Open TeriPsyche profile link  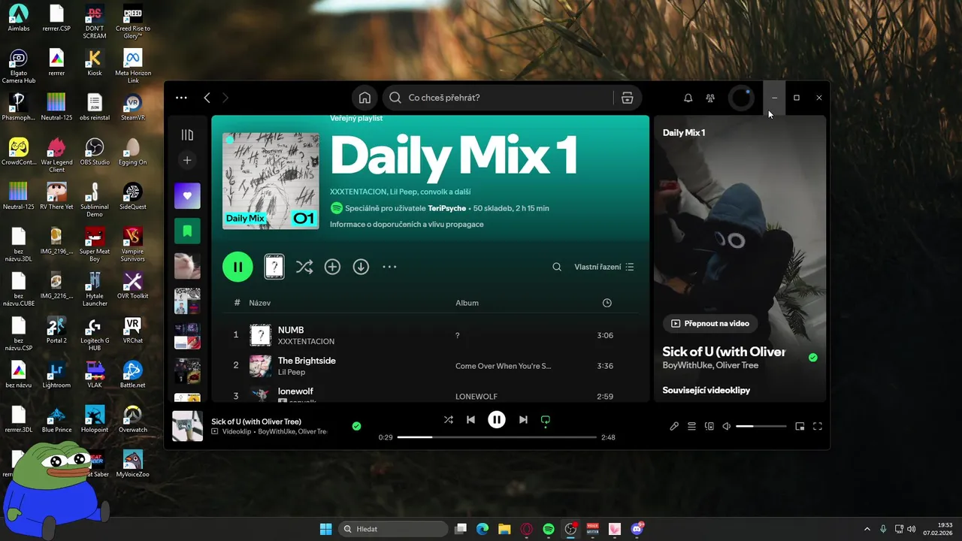click(x=447, y=208)
